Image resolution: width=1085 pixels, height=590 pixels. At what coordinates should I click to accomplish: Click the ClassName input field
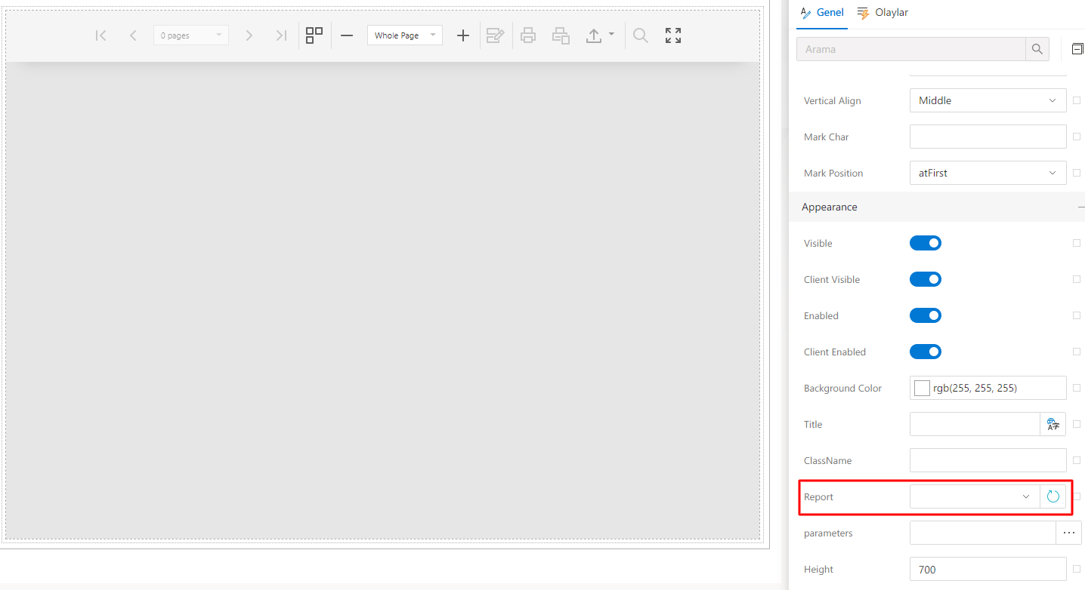click(988, 460)
